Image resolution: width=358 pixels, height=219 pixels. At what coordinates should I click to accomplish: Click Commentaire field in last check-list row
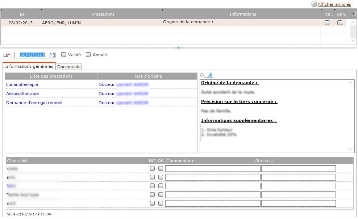(x=213, y=203)
